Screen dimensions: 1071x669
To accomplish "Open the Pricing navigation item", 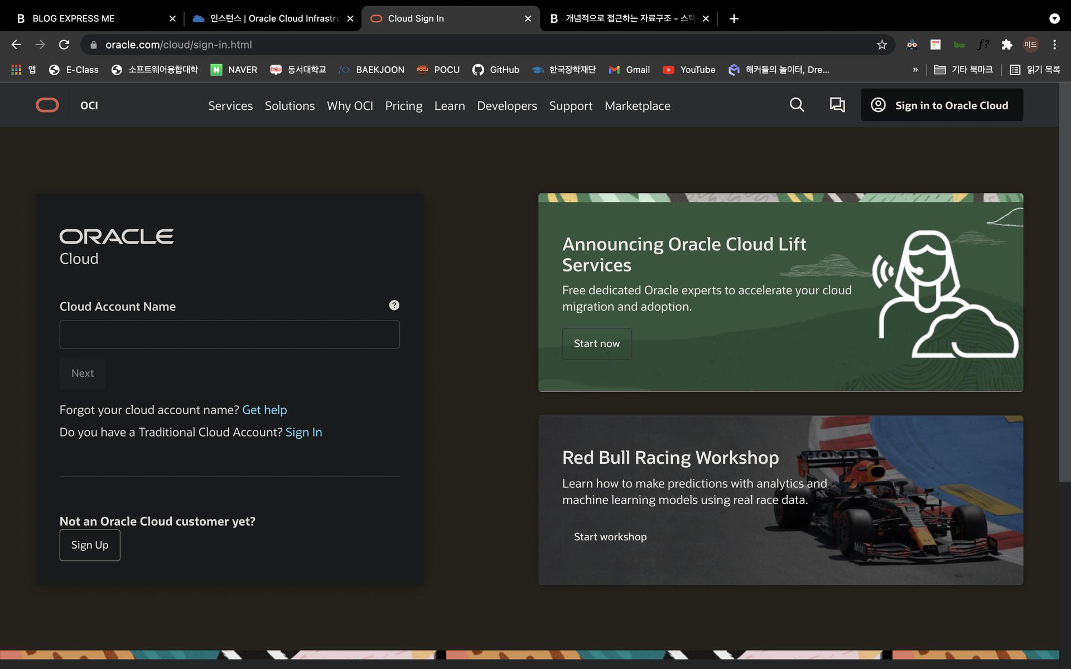I will tap(403, 106).
